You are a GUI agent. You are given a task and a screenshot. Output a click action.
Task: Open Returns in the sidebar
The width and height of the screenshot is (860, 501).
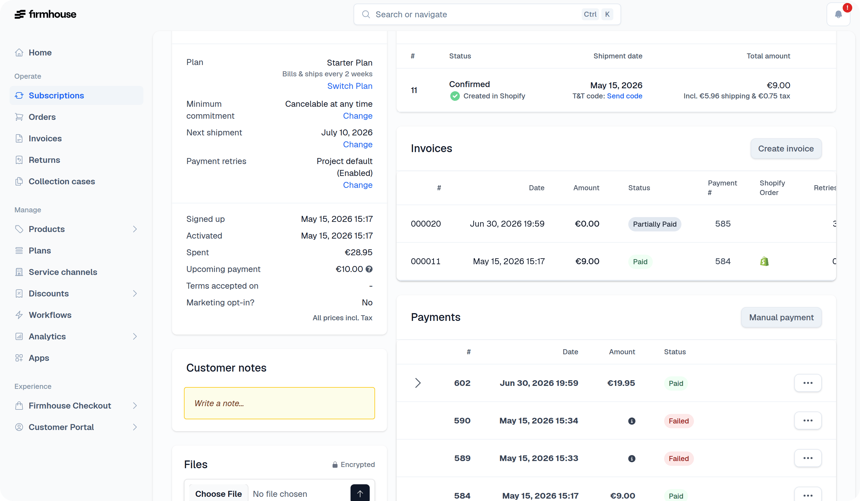tap(76, 160)
